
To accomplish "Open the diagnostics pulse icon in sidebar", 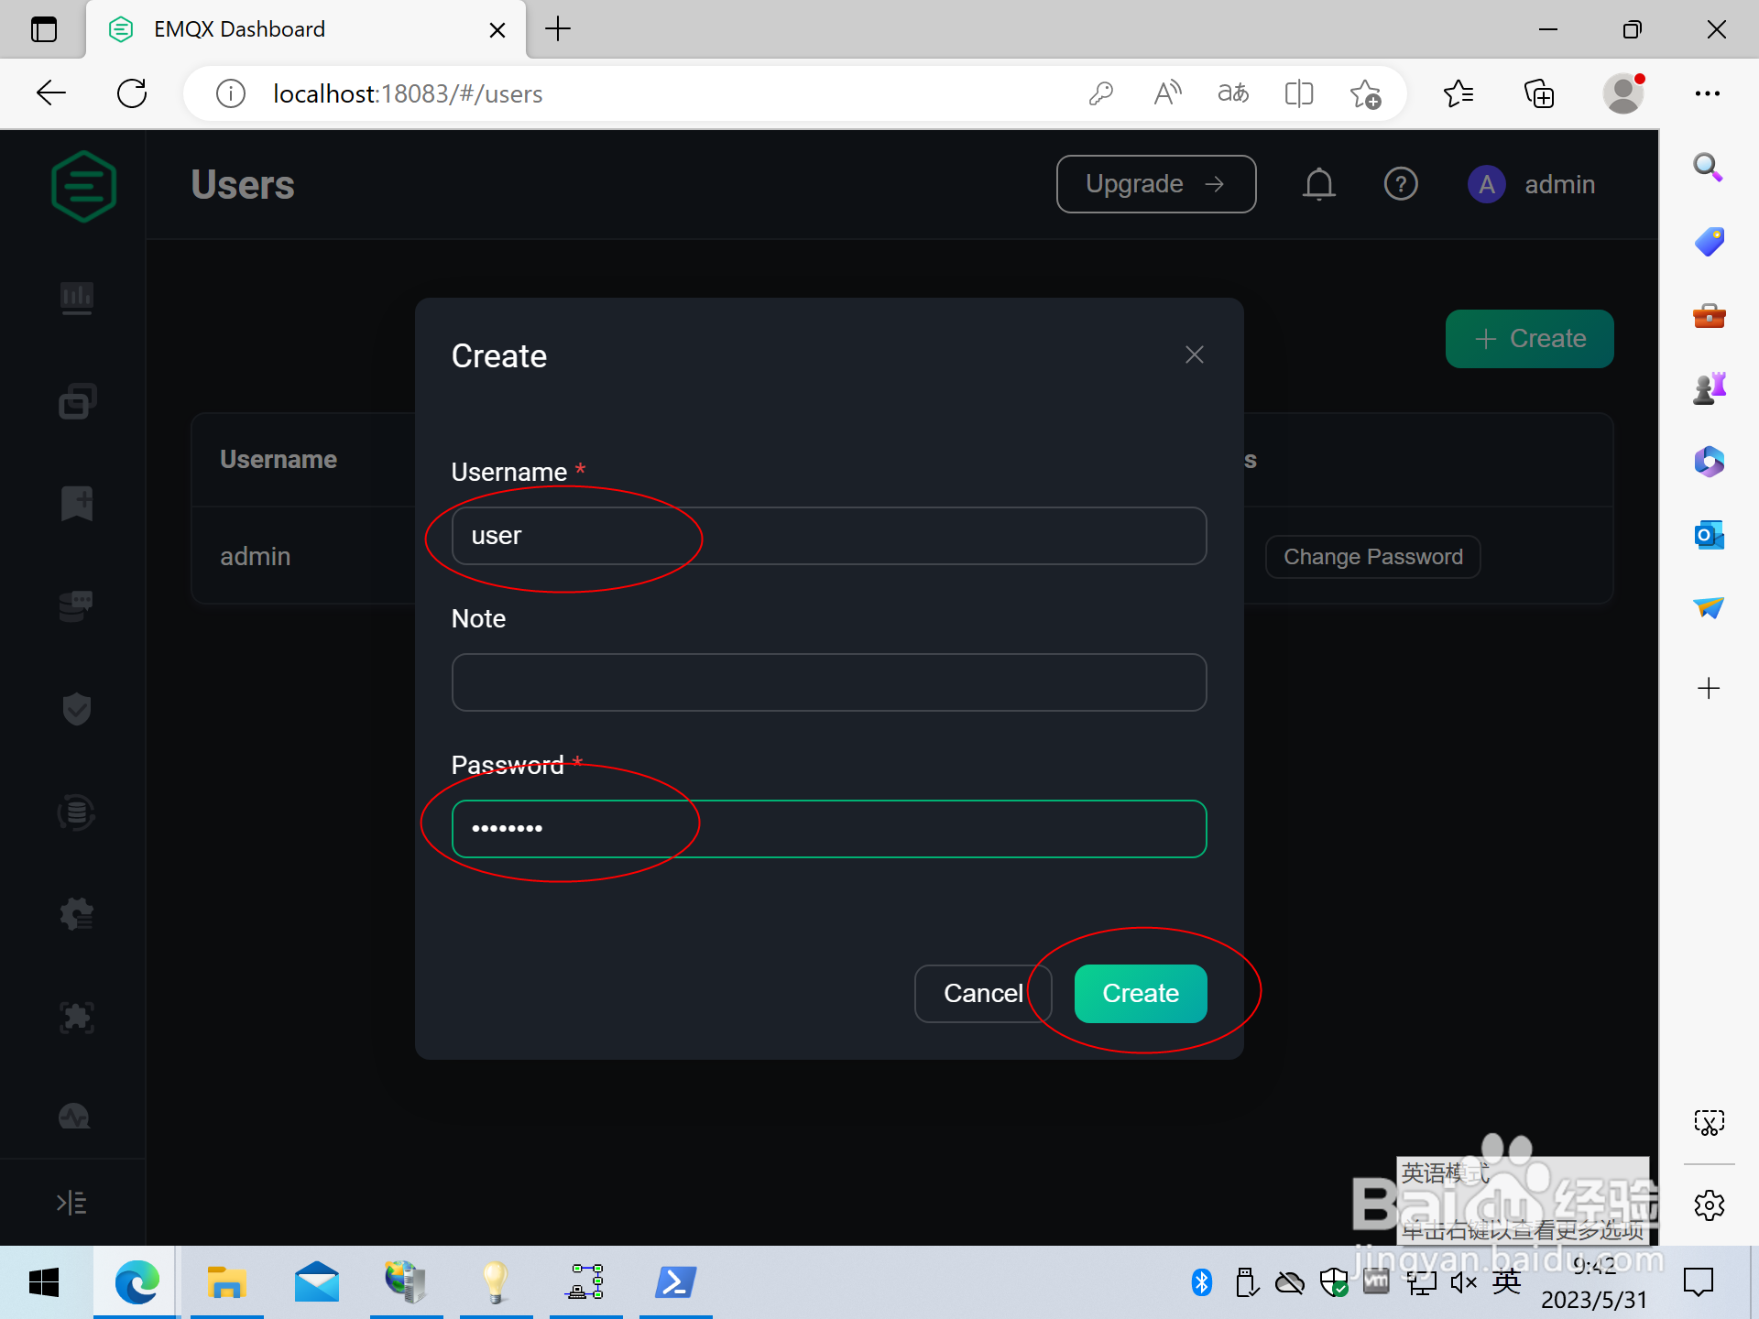I will 74,1117.
